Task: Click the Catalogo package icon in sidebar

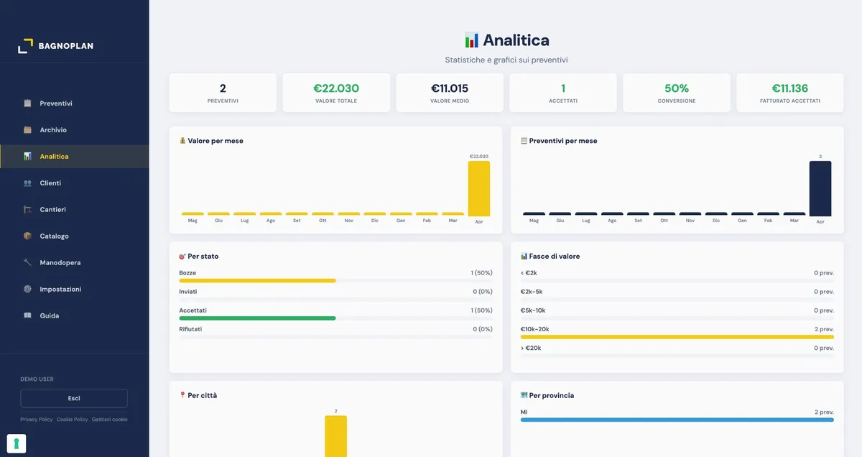Action: pos(27,236)
